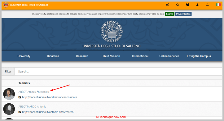Open the Research menu
The width and height of the screenshot is (224, 121).
click(x=82, y=56)
